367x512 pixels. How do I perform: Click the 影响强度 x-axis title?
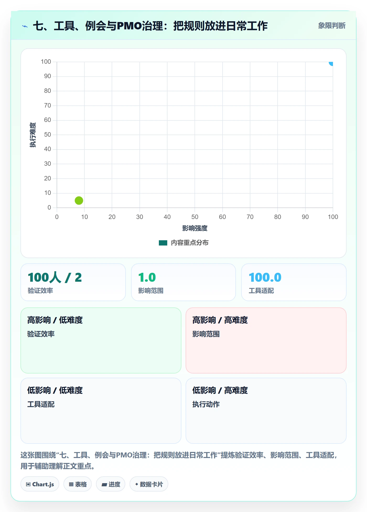click(195, 228)
